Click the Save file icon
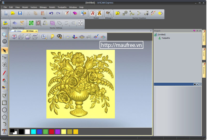This screenshot has height=140, width=207. tap(20, 13)
